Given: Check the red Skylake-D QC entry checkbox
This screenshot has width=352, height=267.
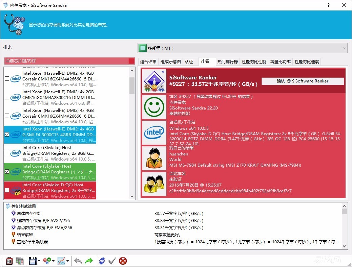Looking at the screenshot, I should coord(7,190).
